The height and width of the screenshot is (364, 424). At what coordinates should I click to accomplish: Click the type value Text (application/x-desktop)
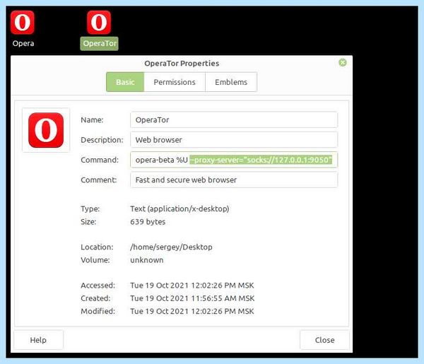tap(179, 209)
